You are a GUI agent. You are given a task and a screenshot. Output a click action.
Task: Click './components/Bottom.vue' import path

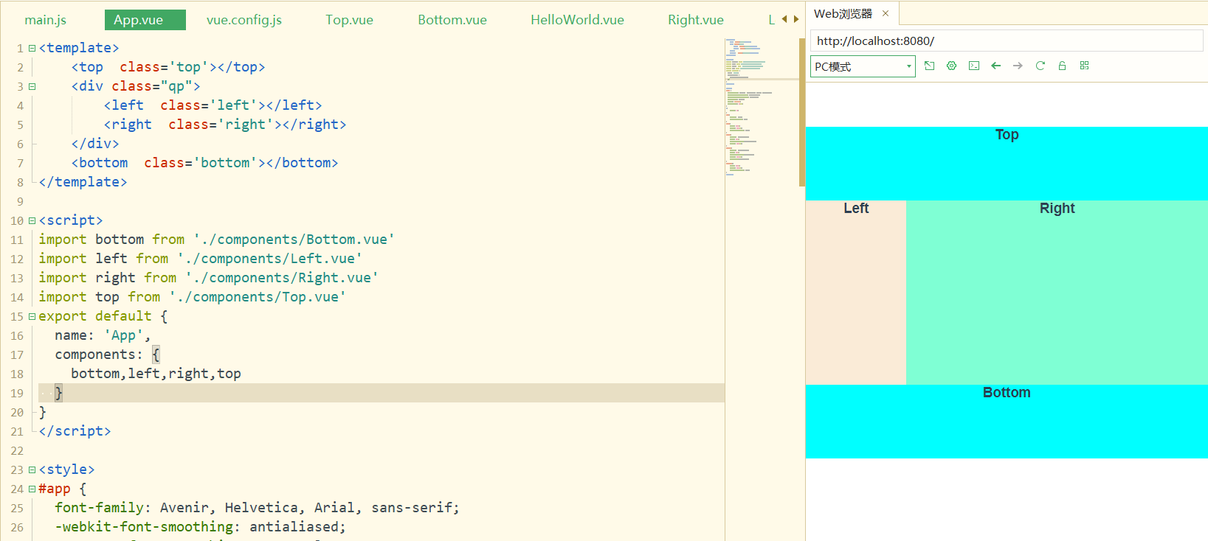pos(294,240)
